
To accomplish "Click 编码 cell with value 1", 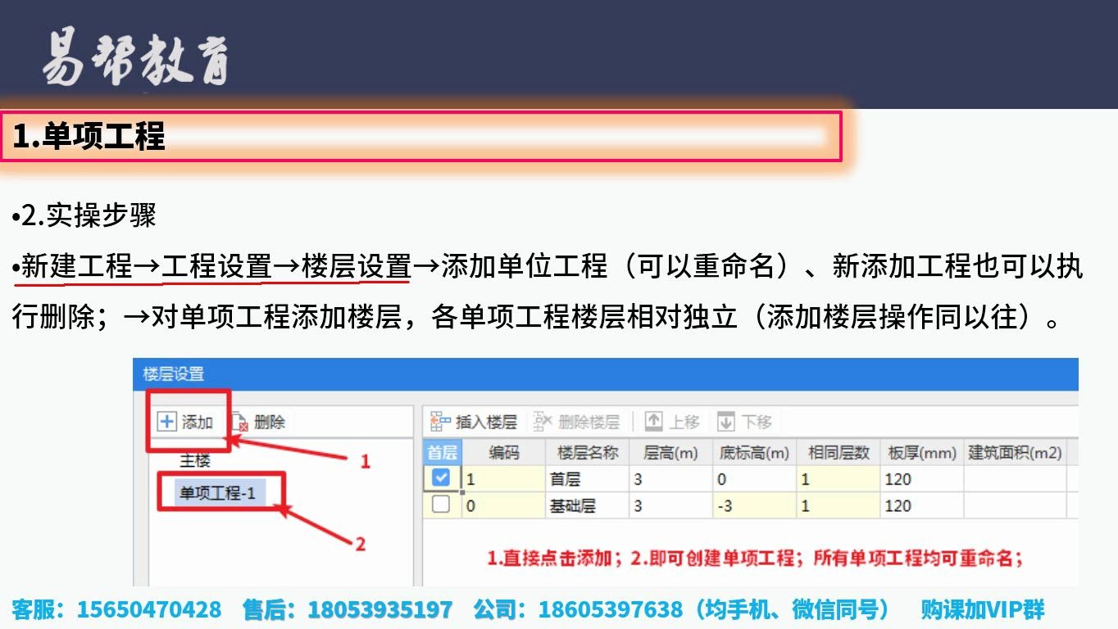I will click(x=504, y=479).
